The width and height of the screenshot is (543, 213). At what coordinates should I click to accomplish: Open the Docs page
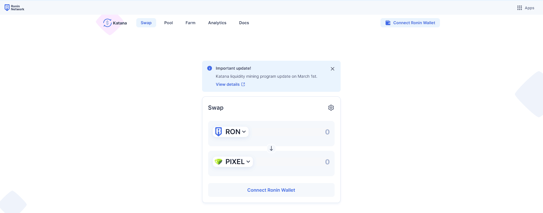244,23
